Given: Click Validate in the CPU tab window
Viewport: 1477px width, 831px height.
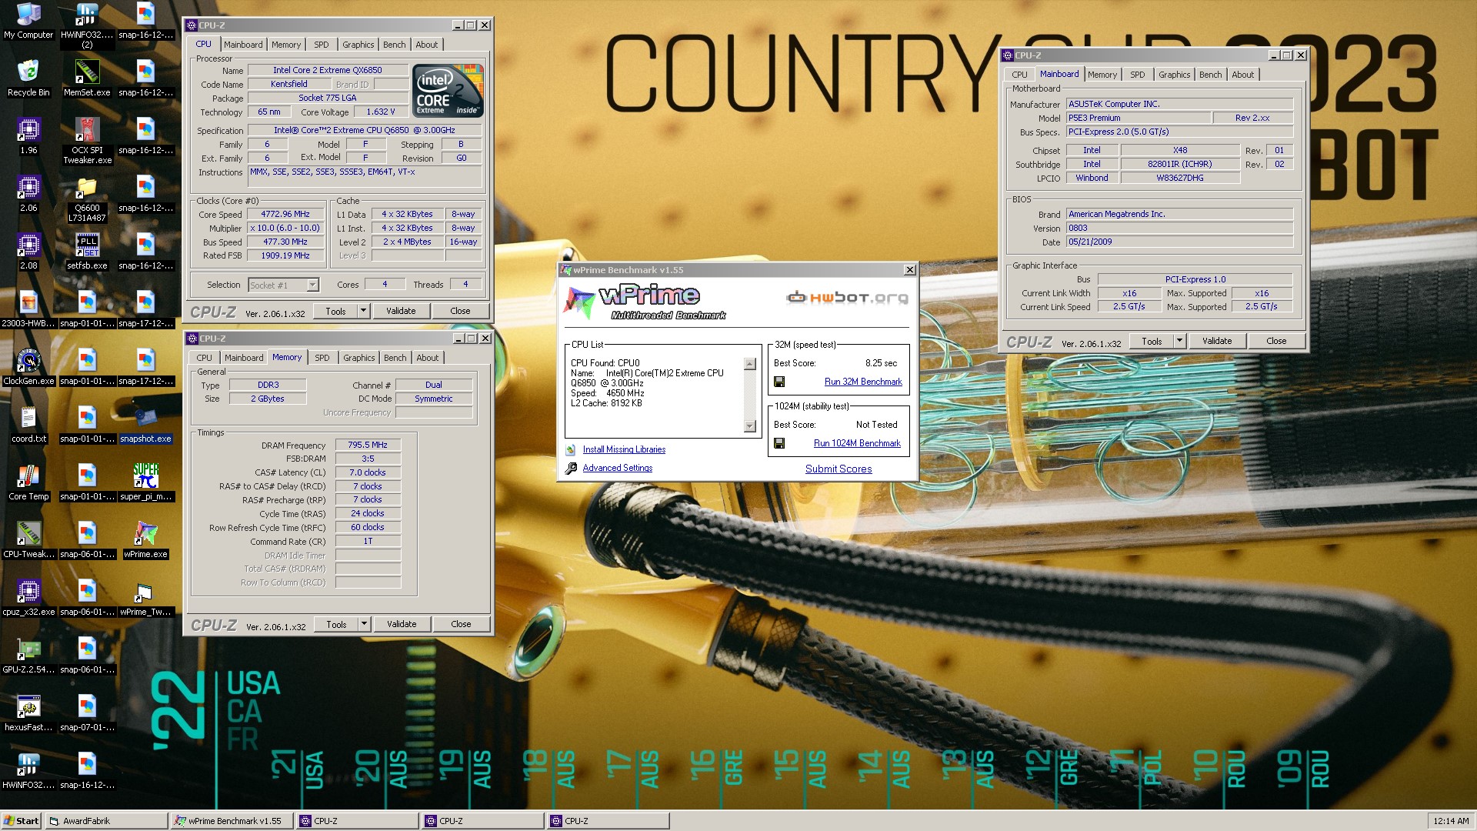Looking at the screenshot, I should tap(401, 311).
